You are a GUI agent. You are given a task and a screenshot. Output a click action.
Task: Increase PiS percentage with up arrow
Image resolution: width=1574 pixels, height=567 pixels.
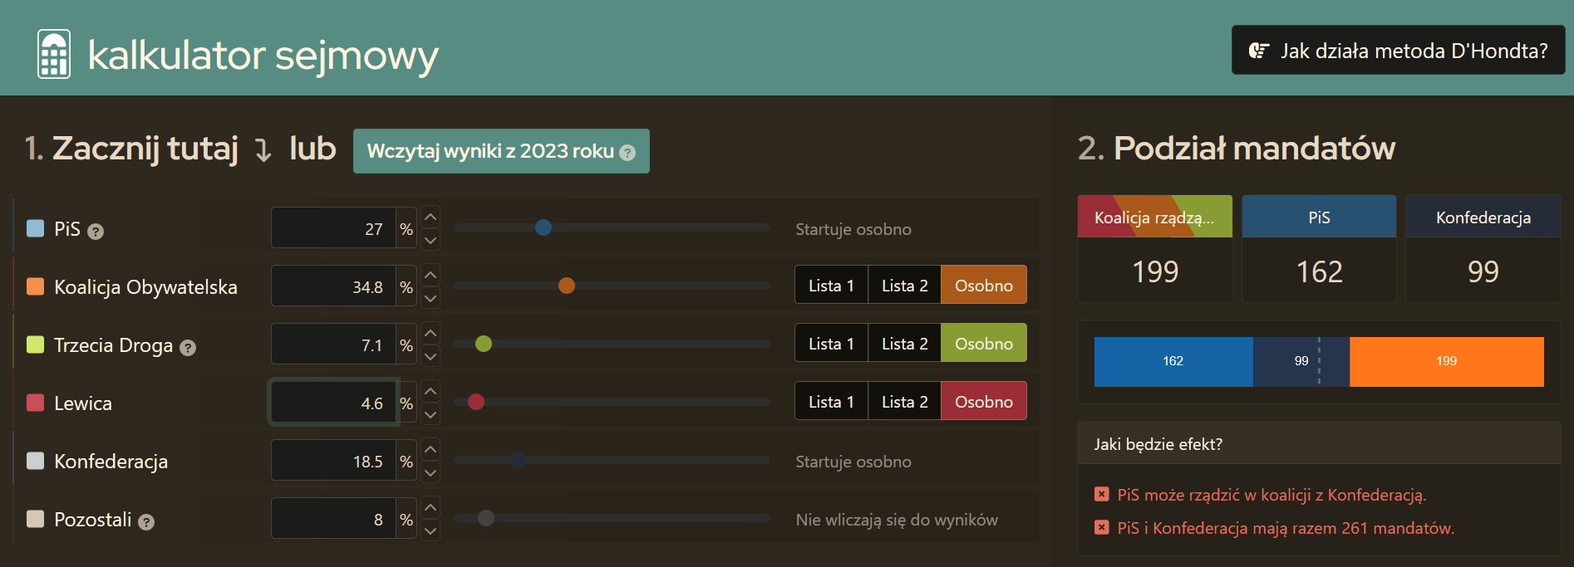pyautogui.click(x=430, y=217)
